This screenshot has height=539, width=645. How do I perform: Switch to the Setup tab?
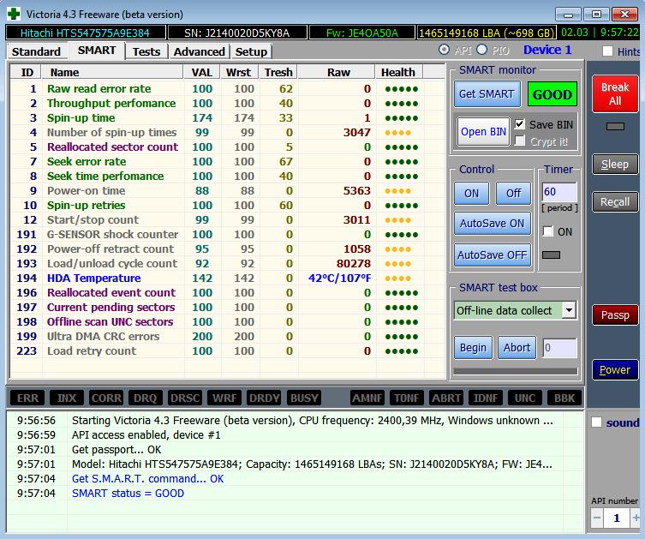251,51
